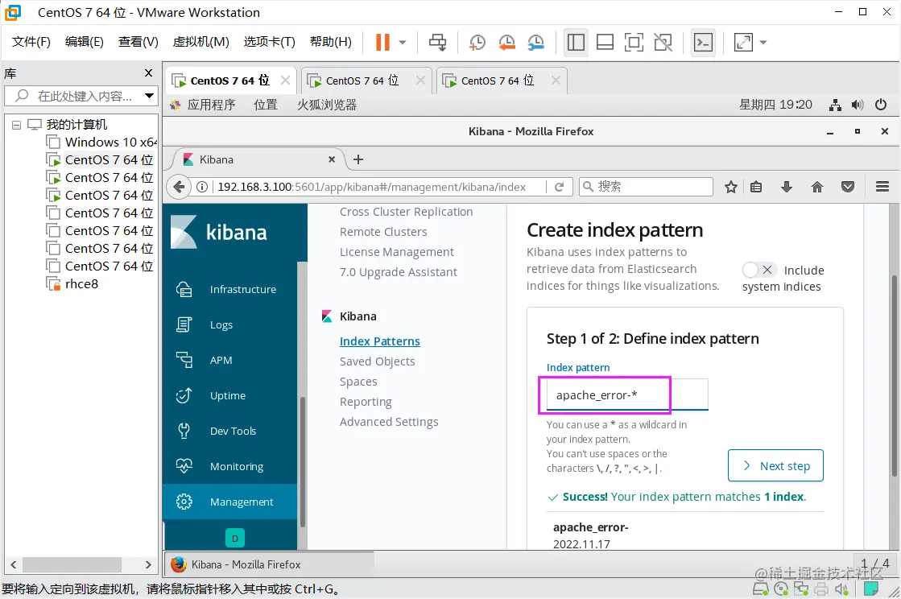This screenshot has height=599, width=901.
Task: Close the Kibana browser tab
Action: [x=332, y=159]
